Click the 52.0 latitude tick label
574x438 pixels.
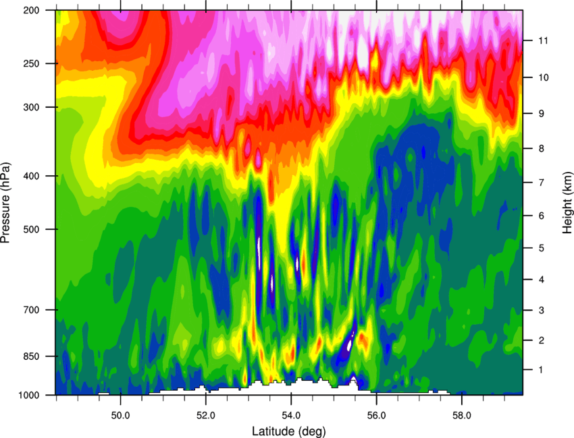[206, 415]
